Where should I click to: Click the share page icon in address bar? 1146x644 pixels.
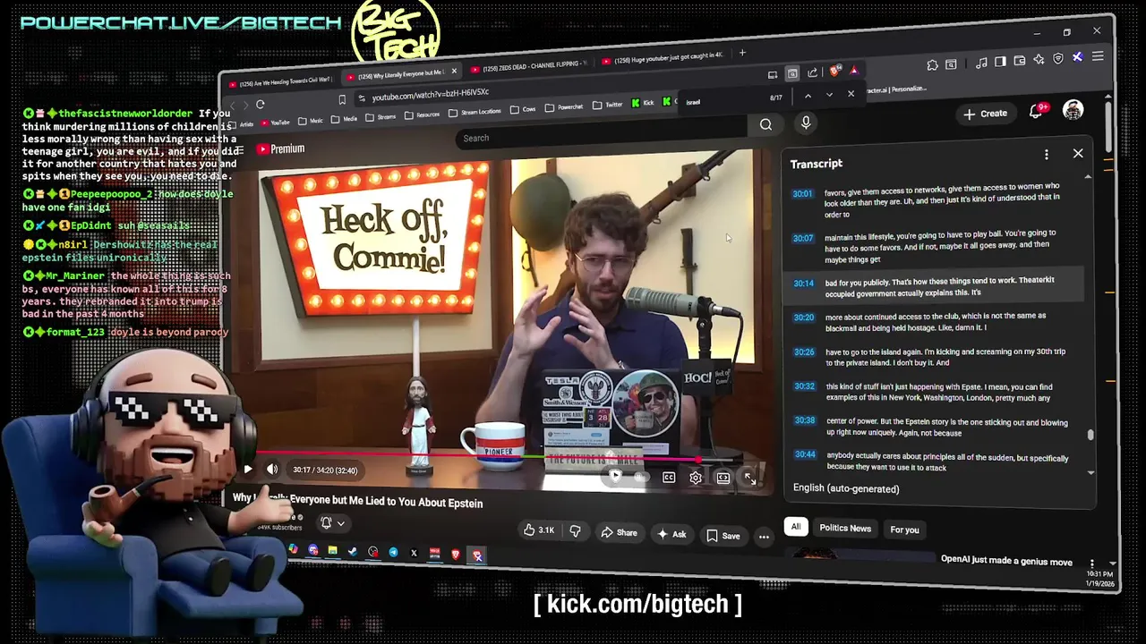(x=812, y=72)
